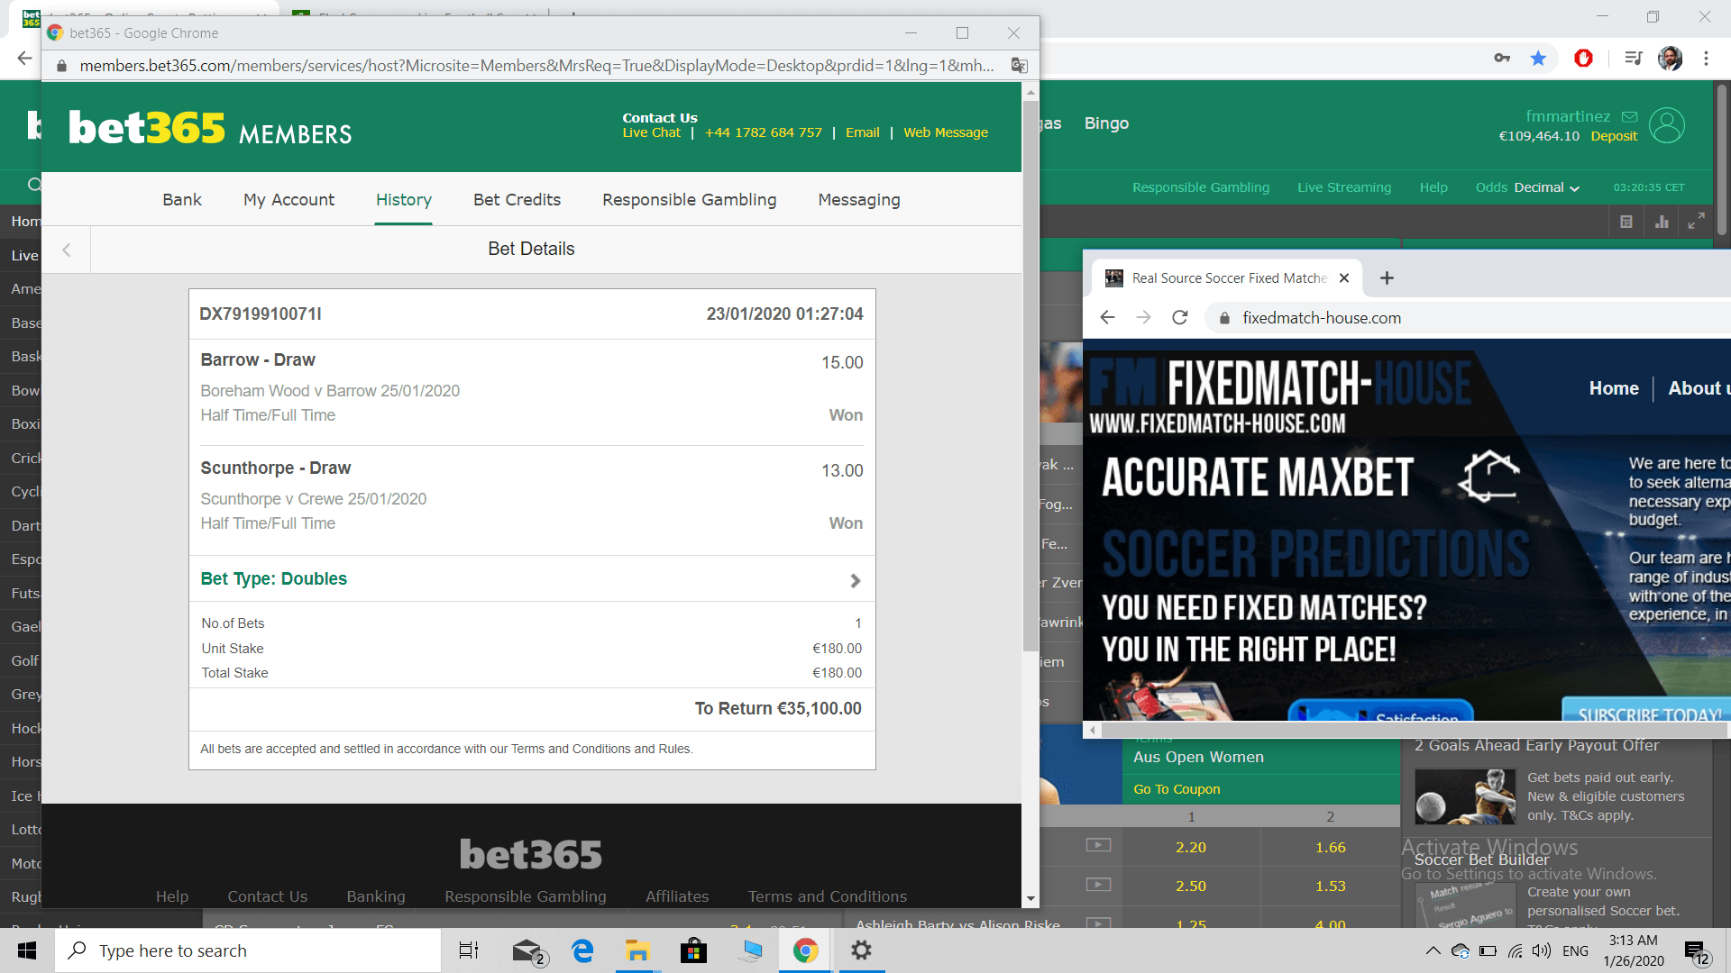
Task: Go back in fixedmatch-house window
Action: [1108, 317]
